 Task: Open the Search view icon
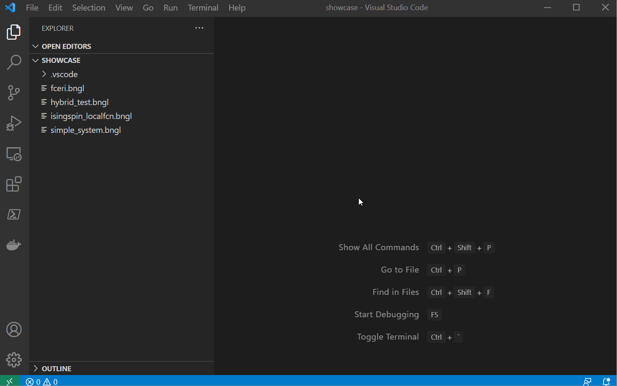click(x=14, y=62)
